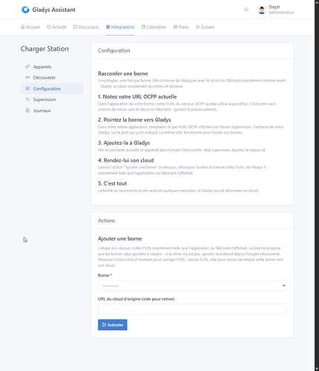The height and width of the screenshot is (371, 319).
Task: Toggle dark mode moon icon
Action: [x=246, y=10]
